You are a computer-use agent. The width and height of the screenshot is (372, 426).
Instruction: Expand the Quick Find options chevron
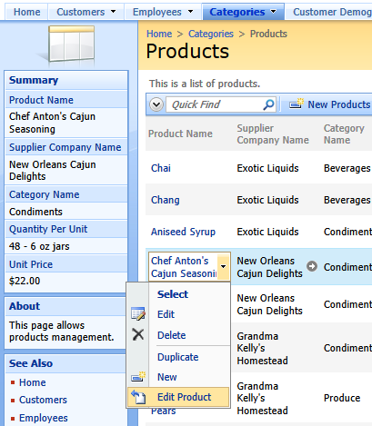[156, 104]
